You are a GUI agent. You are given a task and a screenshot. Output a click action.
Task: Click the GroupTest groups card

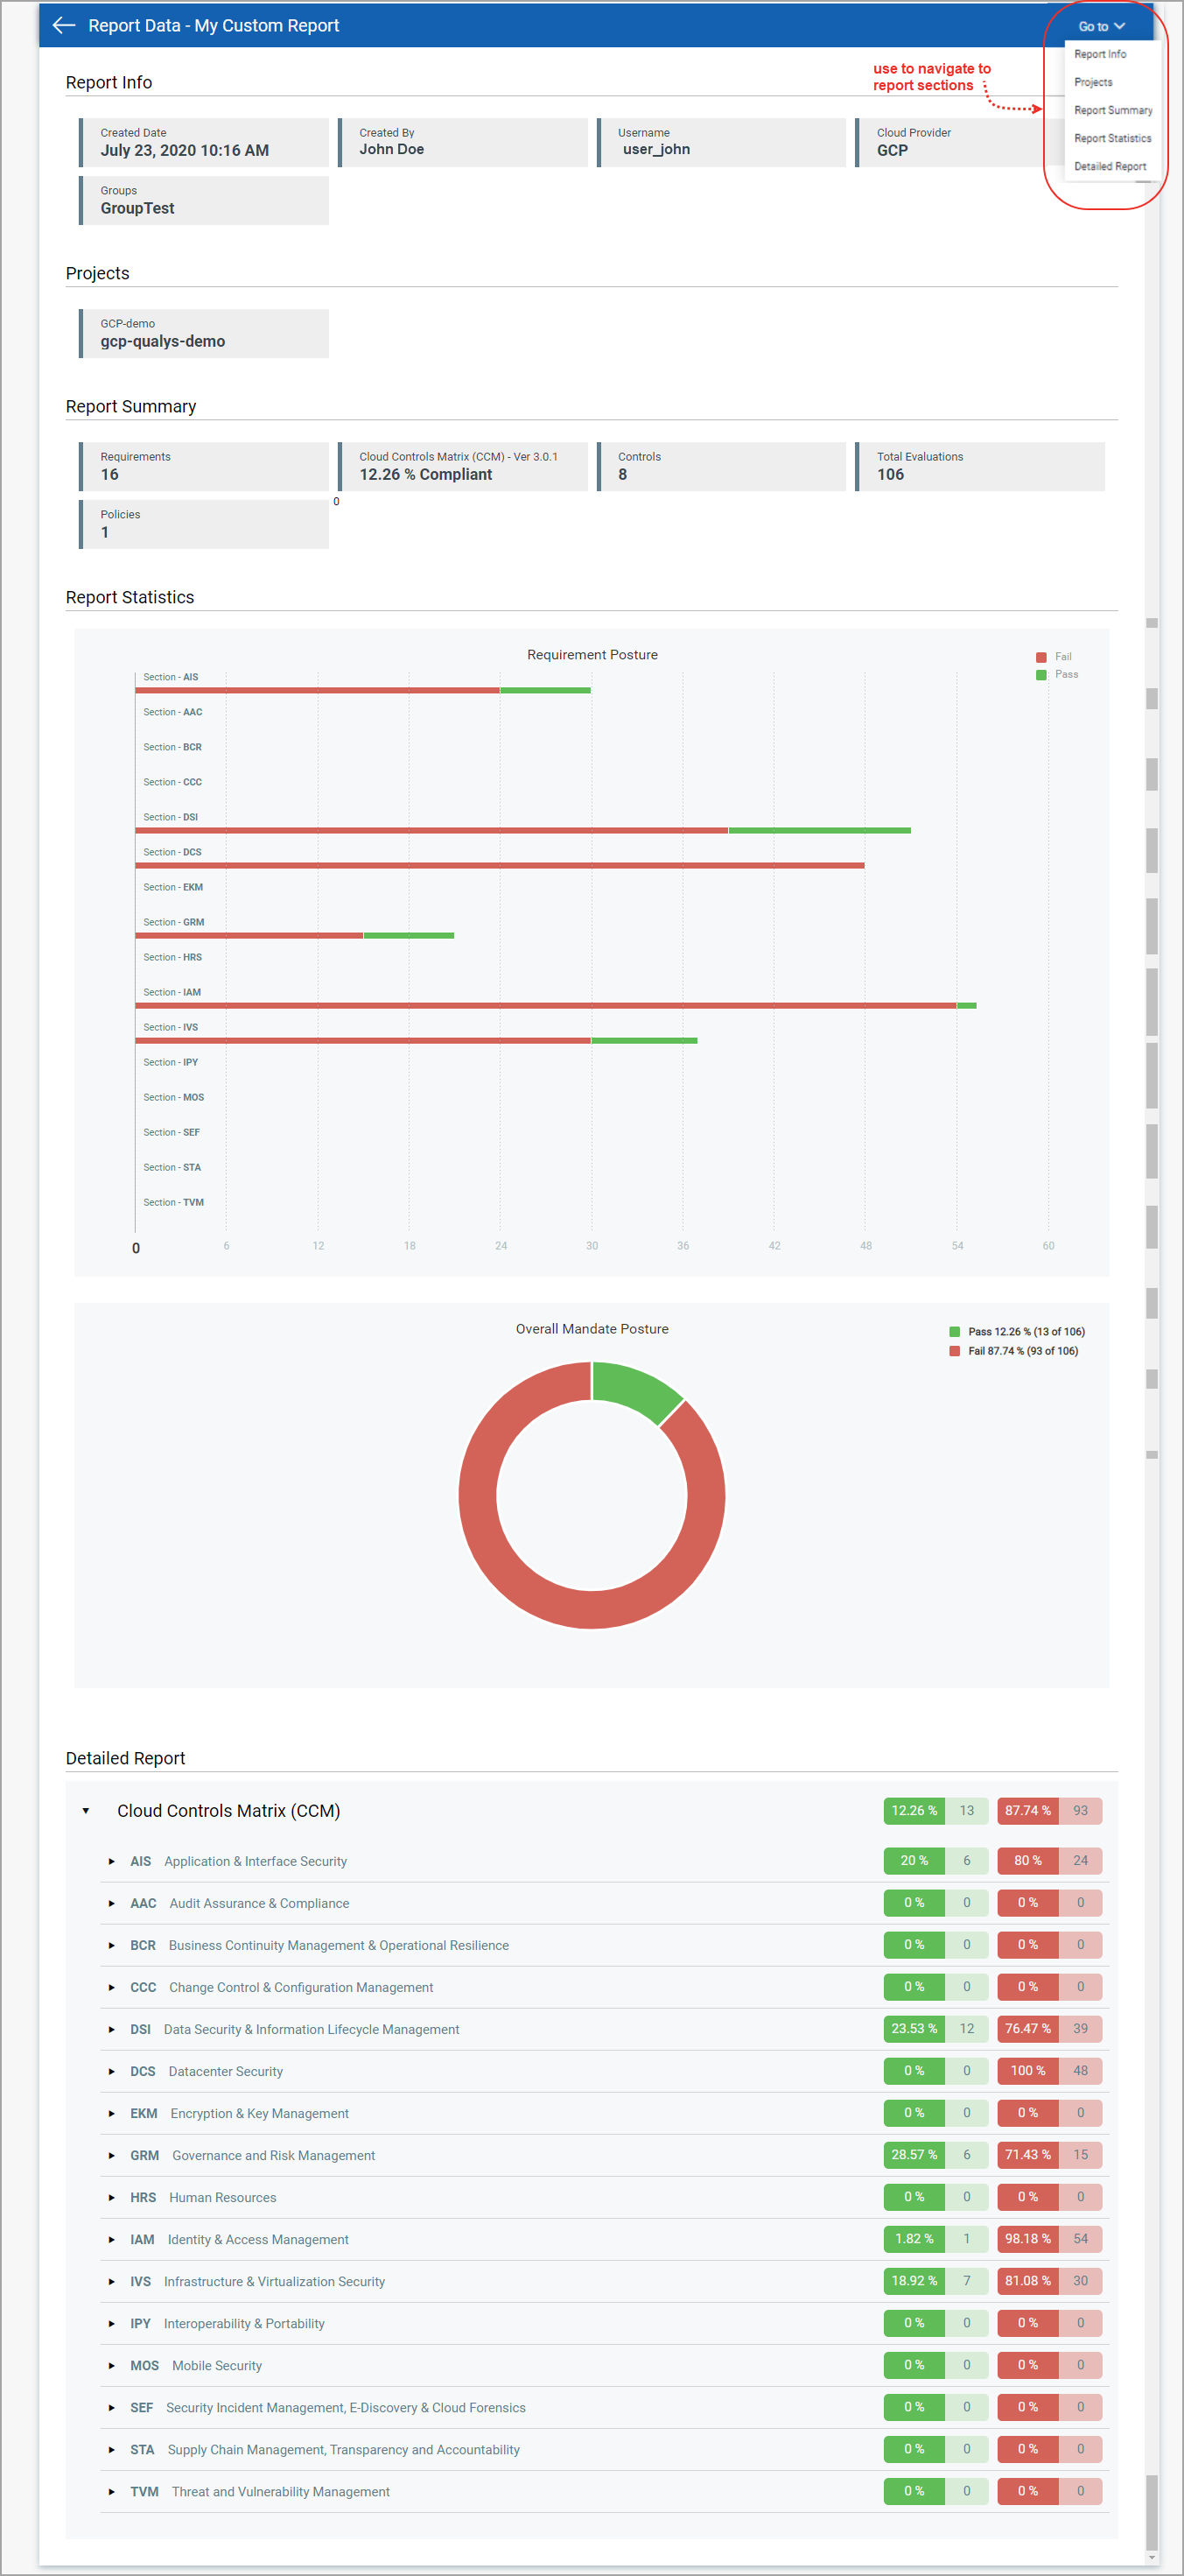(x=204, y=200)
